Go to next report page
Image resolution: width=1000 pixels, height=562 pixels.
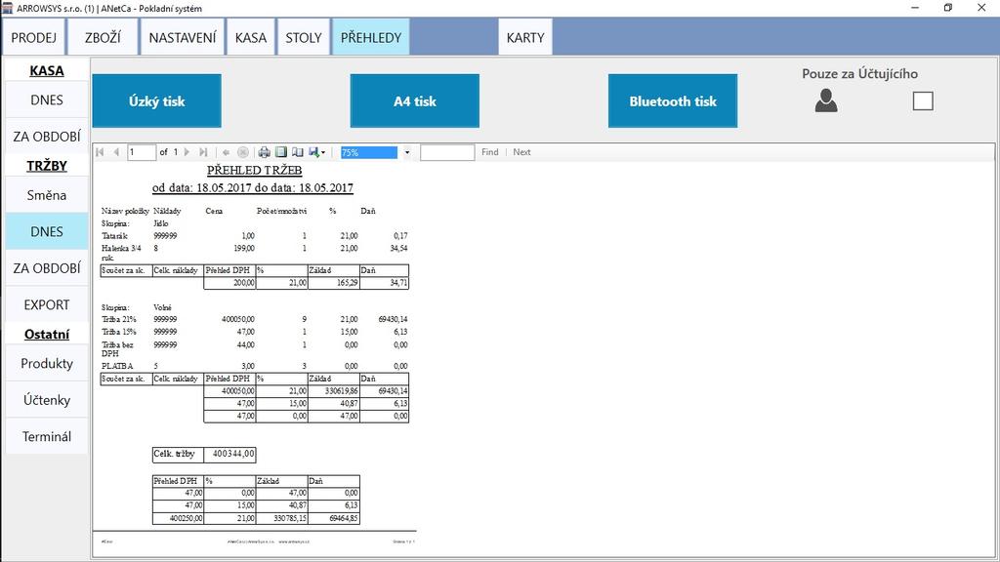pos(187,152)
